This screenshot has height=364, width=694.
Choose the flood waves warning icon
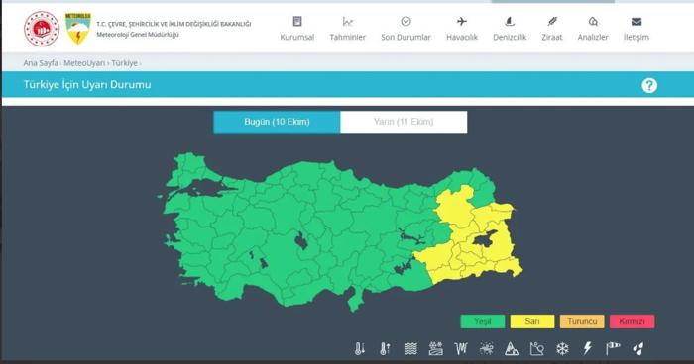410,348
